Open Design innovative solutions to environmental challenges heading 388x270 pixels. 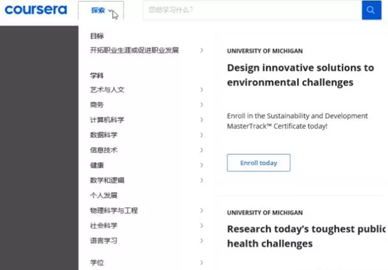point(300,75)
